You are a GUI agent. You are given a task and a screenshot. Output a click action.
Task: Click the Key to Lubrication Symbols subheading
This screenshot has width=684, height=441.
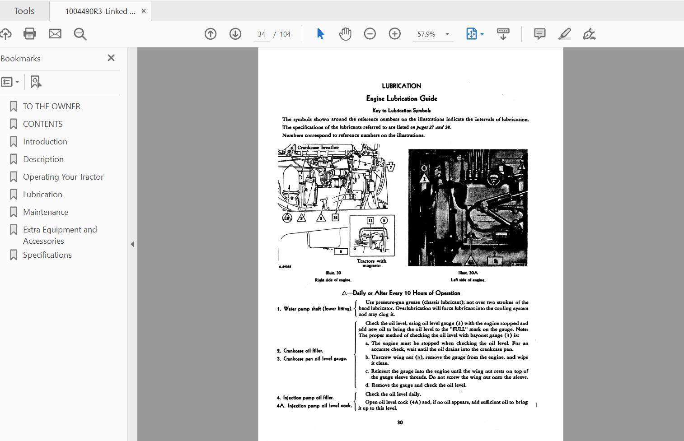click(x=401, y=111)
